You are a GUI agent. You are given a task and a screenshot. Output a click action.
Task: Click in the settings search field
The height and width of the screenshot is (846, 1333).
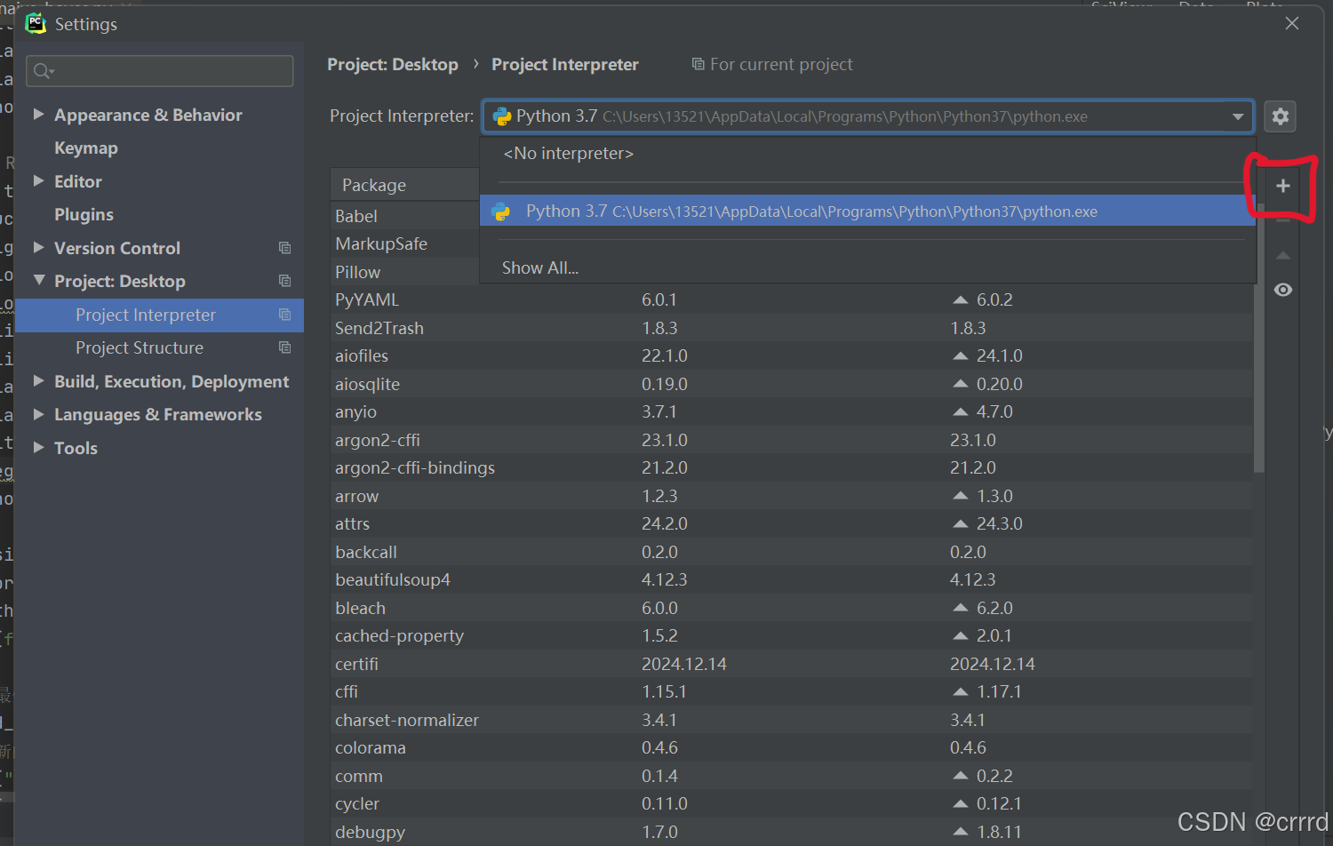click(x=160, y=71)
